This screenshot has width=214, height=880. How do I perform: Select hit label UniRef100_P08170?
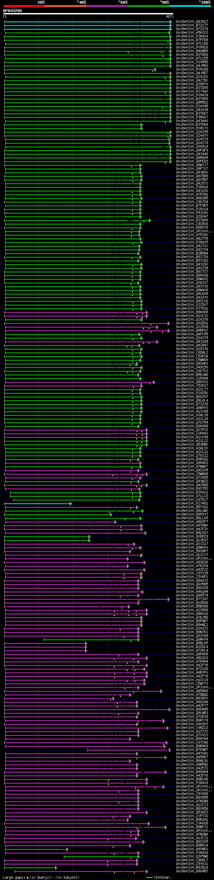click(x=192, y=128)
